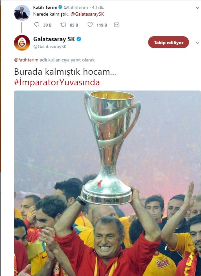View the trophy photo in full size
201x276 pixels.
(x=107, y=183)
